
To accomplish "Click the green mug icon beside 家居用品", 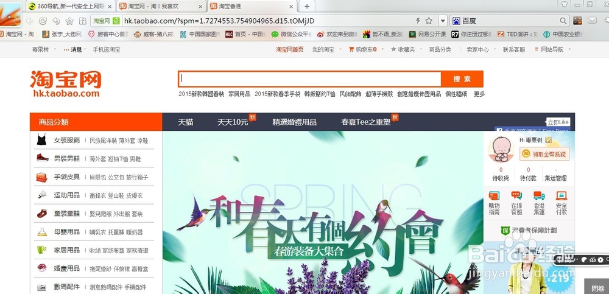I will click(41, 250).
